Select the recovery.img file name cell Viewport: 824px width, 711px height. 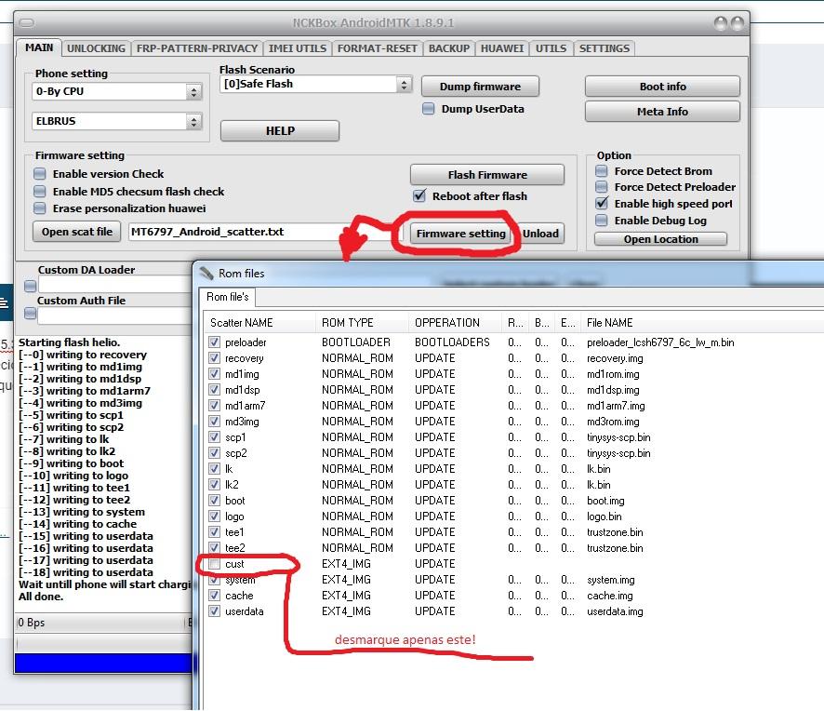[x=615, y=358]
